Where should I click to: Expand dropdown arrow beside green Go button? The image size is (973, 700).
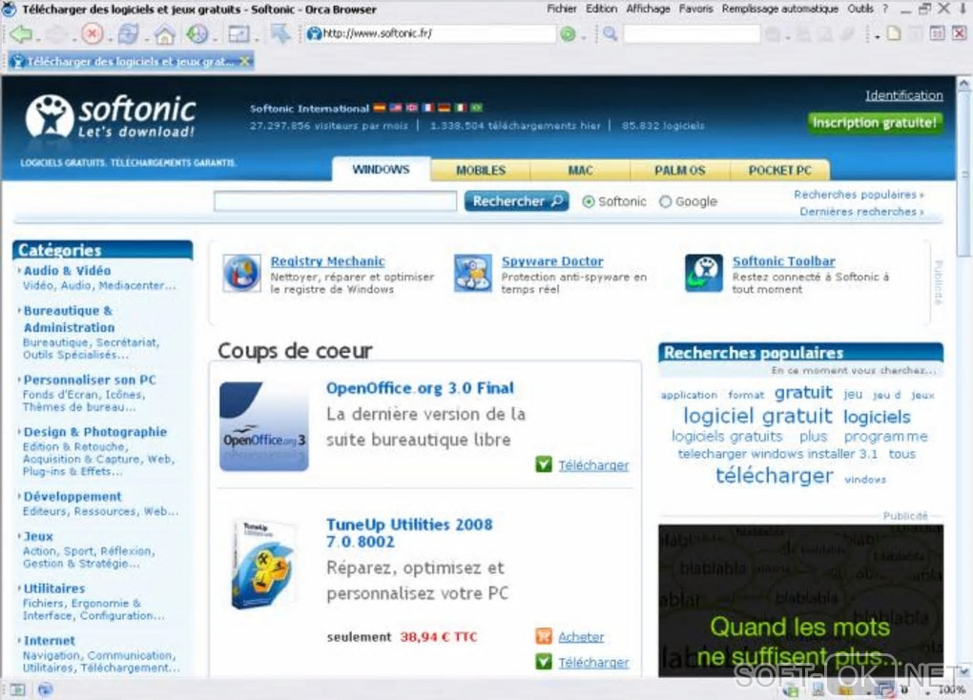(x=583, y=38)
